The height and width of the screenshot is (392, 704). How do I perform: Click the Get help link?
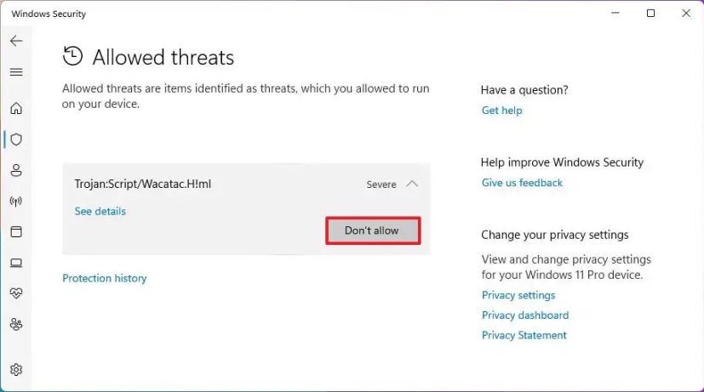[502, 111]
